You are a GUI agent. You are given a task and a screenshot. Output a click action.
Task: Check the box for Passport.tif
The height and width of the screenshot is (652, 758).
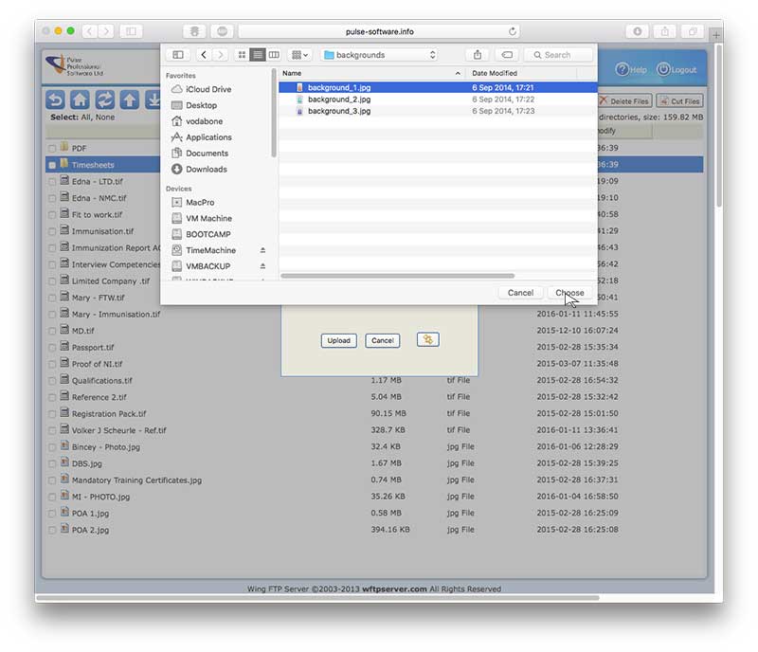click(x=52, y=348)
